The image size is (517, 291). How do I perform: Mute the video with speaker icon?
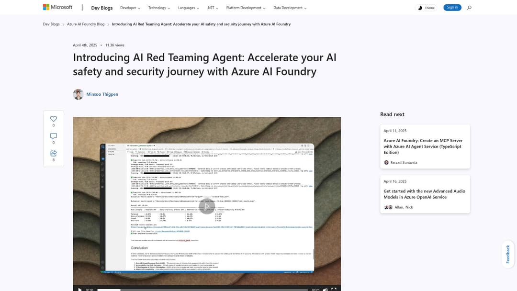tap(325, 290)
